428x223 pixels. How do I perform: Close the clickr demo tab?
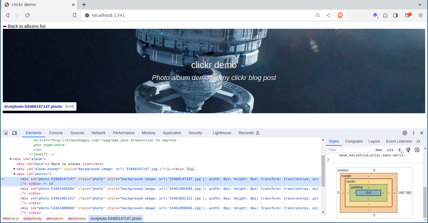[73, 5]
